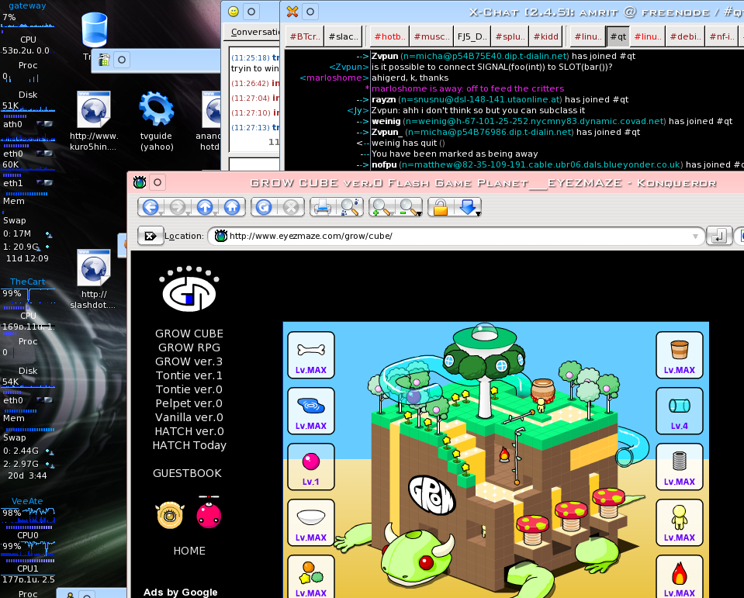Switch to the #debi.. tab in X-Chat
Image resolution: width=744 pixels, height=598 pixels.
click(686, 36)
